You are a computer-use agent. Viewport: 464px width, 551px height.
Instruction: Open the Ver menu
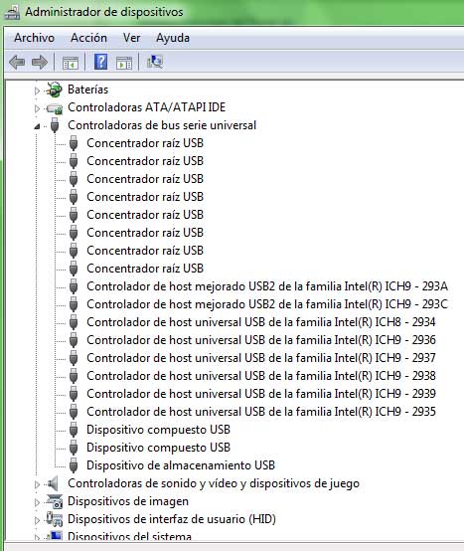click(131, 38)
